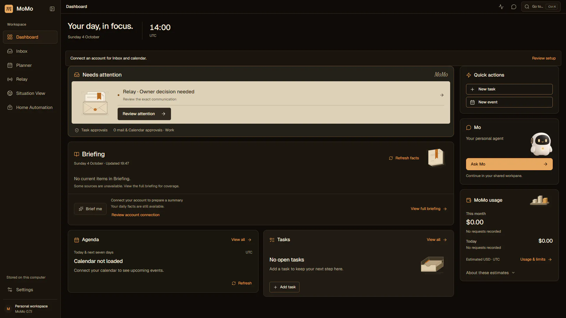This screenshot has width=566, height=318.
Task: Click the Calendar not loaded heading
Action: tap(98, 261)
